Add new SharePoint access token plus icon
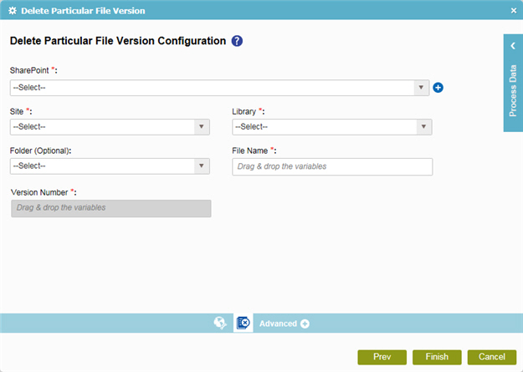Image resolution: width=523 pixels, height=372 pixels. [x=438, y=88]
